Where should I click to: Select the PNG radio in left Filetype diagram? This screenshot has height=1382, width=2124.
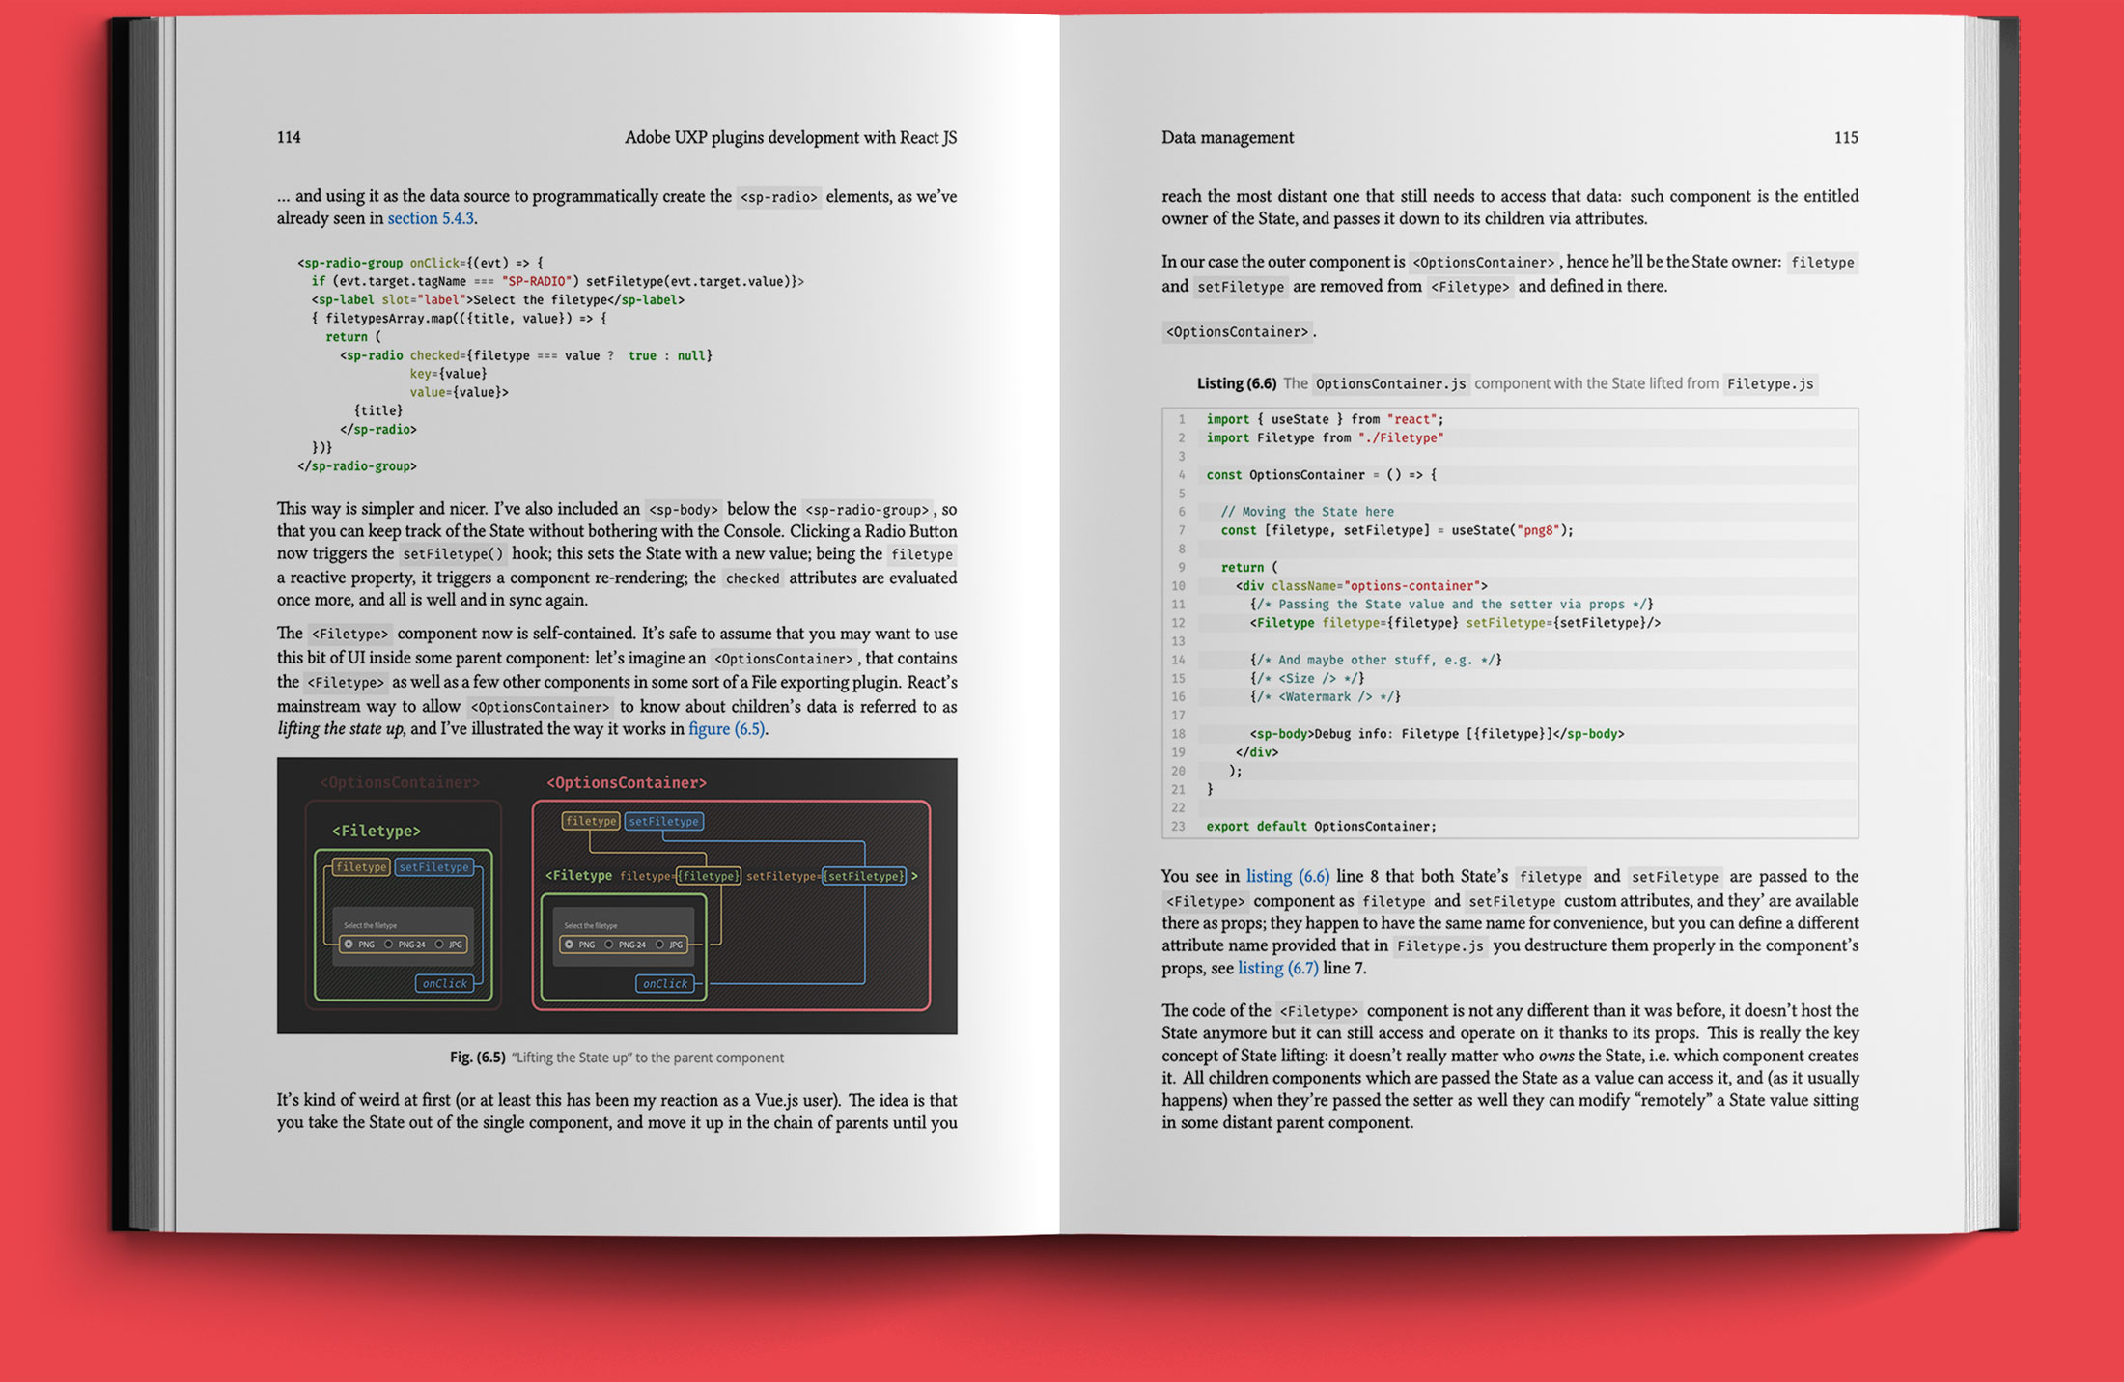[349, 945]
